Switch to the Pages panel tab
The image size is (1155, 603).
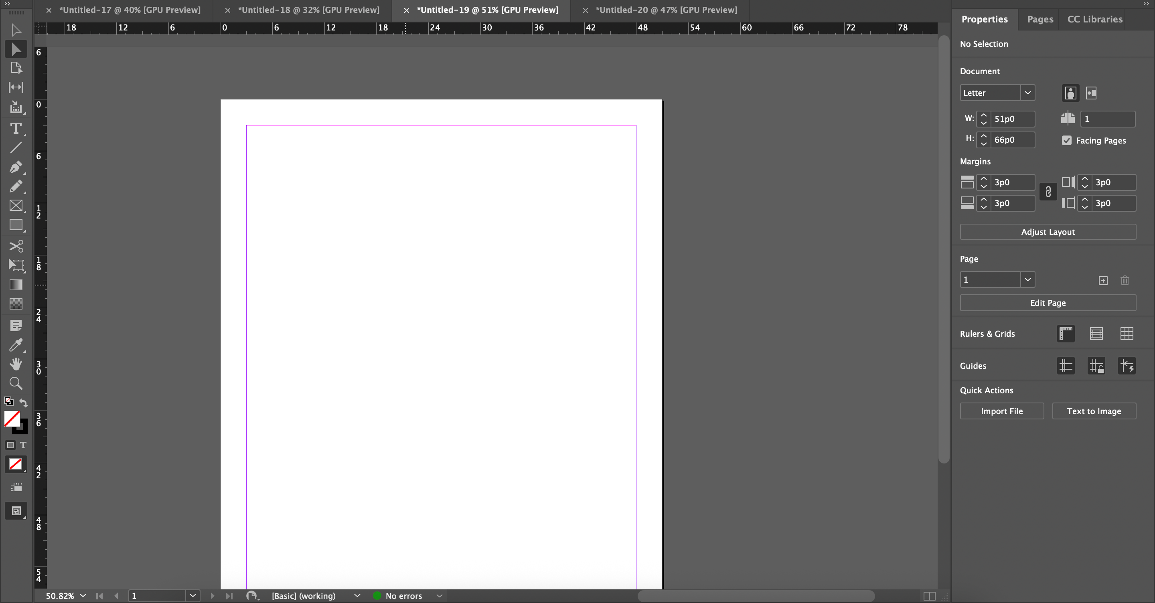point(1040,19)
